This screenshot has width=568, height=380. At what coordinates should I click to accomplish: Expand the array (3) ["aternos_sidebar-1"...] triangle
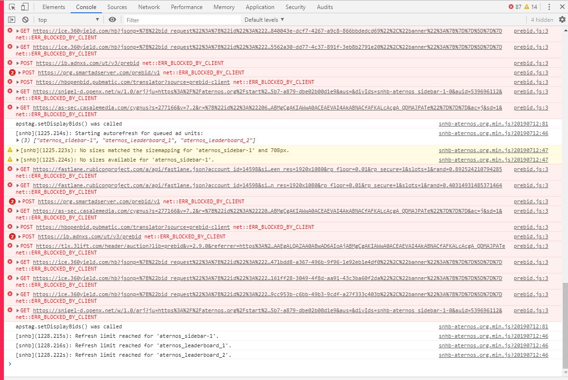18,140
